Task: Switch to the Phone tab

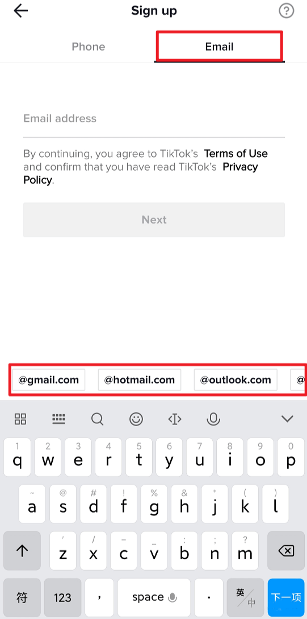Action: [x=88, y=47]
